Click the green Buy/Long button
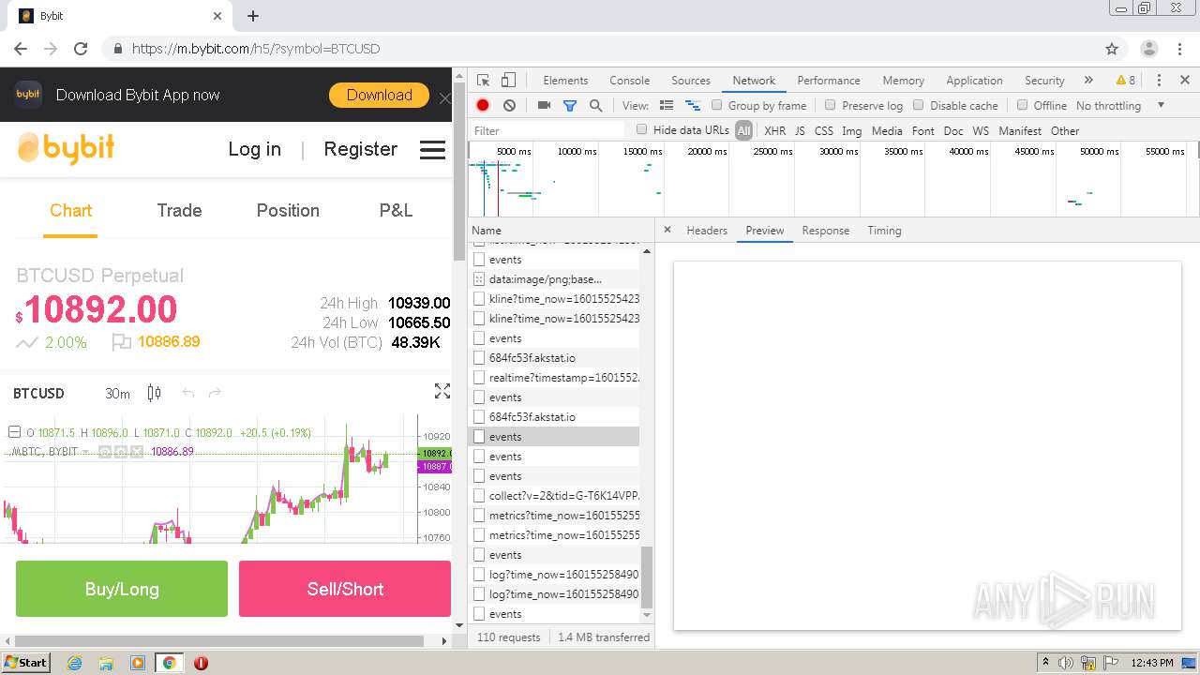1200x675 pixels. click(x=122, y=589)
